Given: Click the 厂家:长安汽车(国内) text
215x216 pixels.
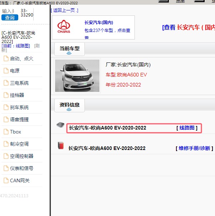Looking at the screenshot, I should coord(128,65).
